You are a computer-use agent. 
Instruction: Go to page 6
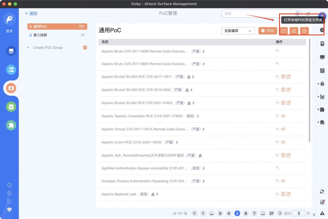(x=246, y=213)
